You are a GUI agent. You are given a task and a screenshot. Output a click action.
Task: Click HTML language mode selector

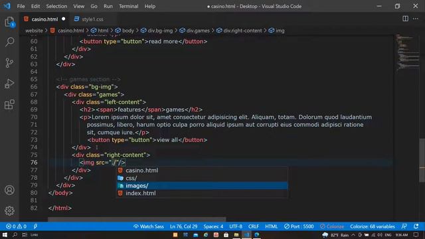tap(271, 226)
